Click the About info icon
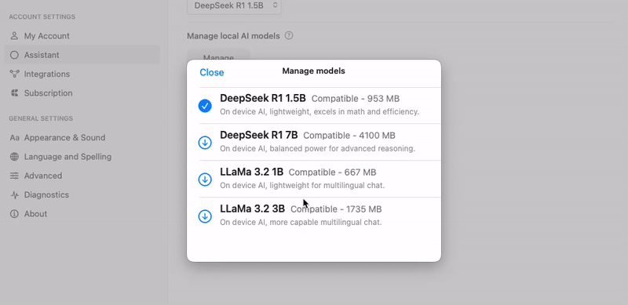Screen dimensions: 628x305 14,214
